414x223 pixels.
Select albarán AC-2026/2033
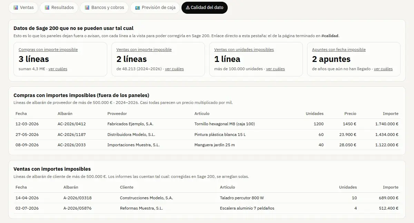click(x=71, y=145)
